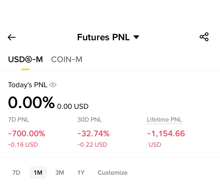Screen dimensions: 220x188
Task: Tap the 7D PNL label
Action: pyautogui.click(x=19, y=120)
